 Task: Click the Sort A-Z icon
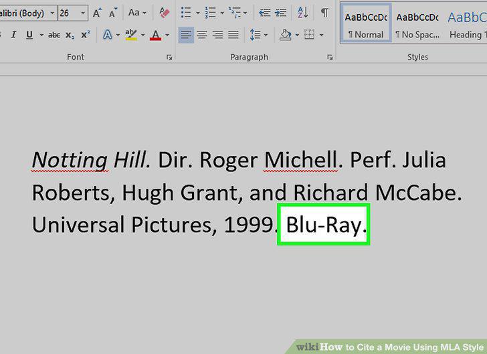click(x=303, y=13)
